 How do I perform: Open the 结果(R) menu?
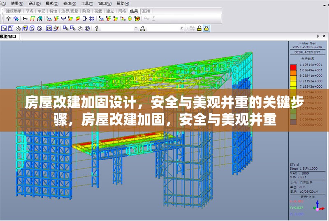[x=17, y=4]
